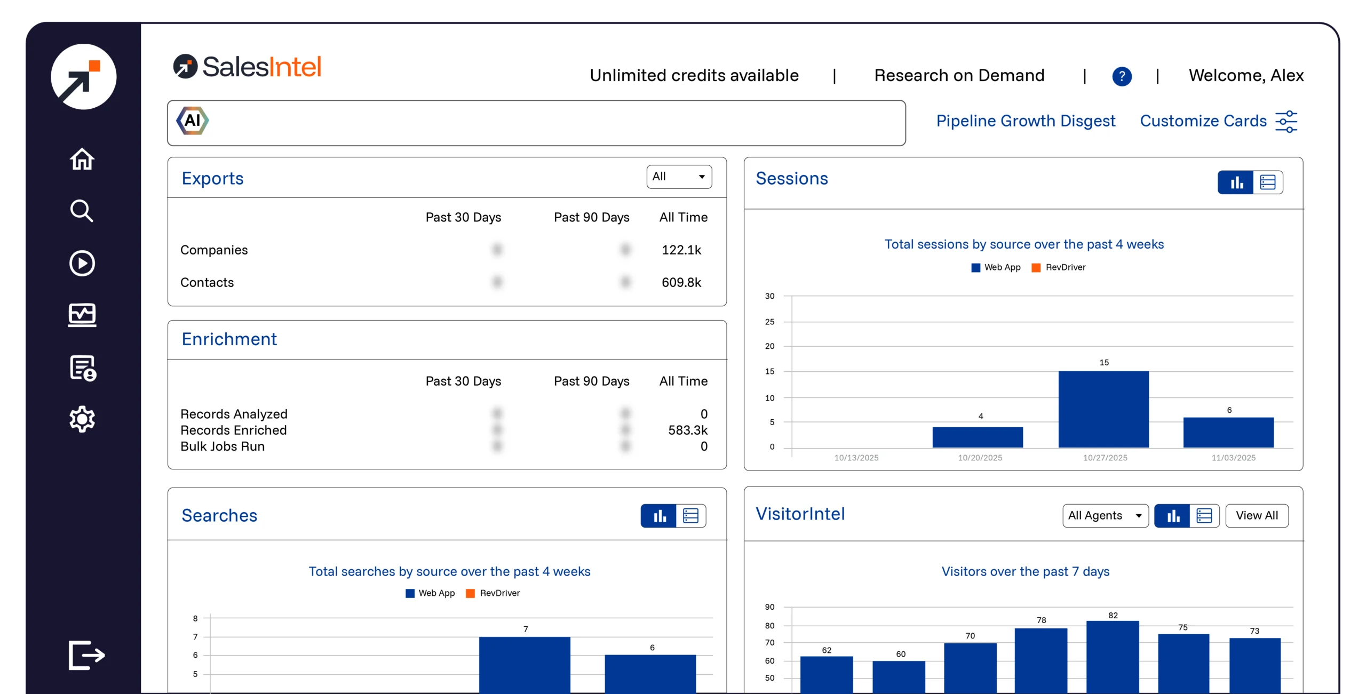Open the Exports All dropdown
Image resolution: width=1366 pixels, height=694 pixels.
pyautogui.click(x=679, y=177)
